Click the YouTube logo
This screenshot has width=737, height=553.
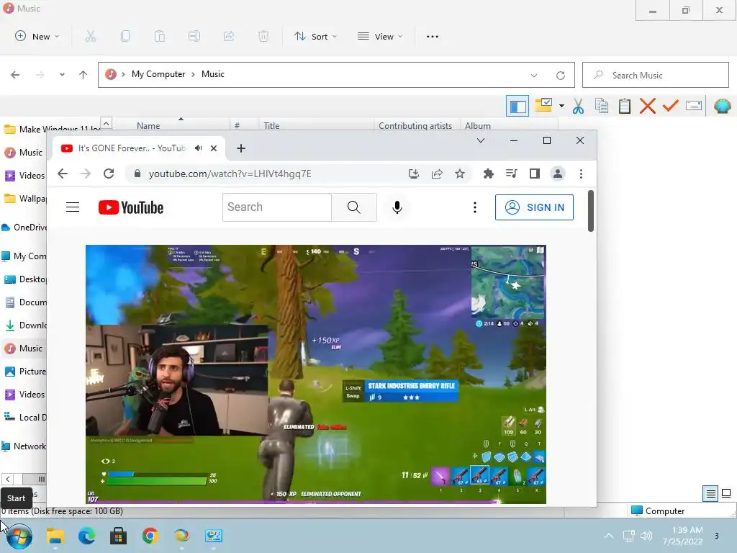click(131, 207)
